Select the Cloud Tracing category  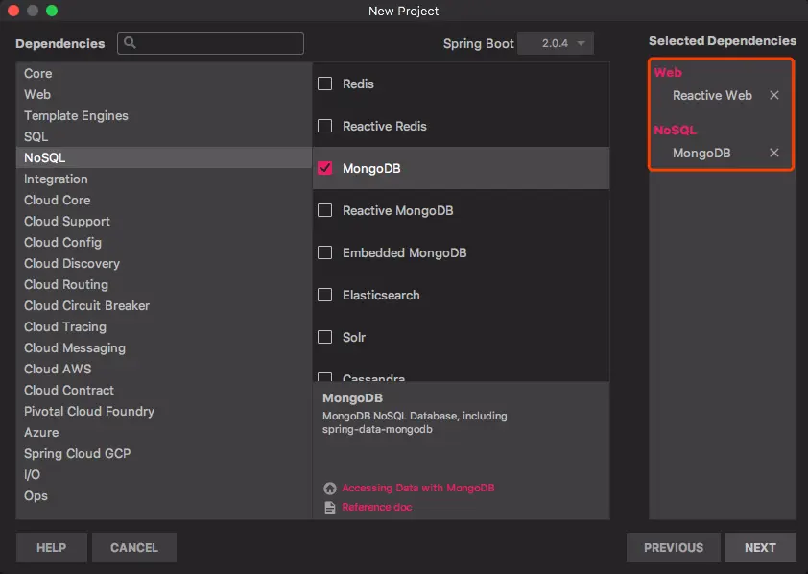(x=164, y=326)
